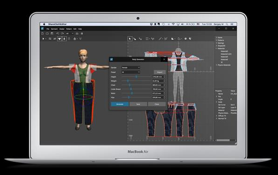Click the Height value stepper arrows
The width and height of the screenshot is (278, 175).
(164, 77)
